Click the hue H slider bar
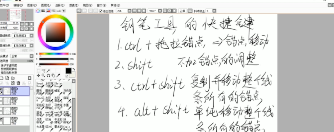This screenshot has height=132, width=334. pos(54,54)
